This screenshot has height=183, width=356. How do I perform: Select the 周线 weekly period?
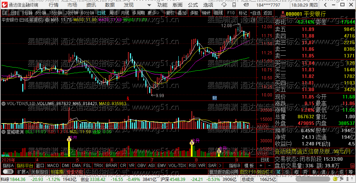[x=113, y=13]
